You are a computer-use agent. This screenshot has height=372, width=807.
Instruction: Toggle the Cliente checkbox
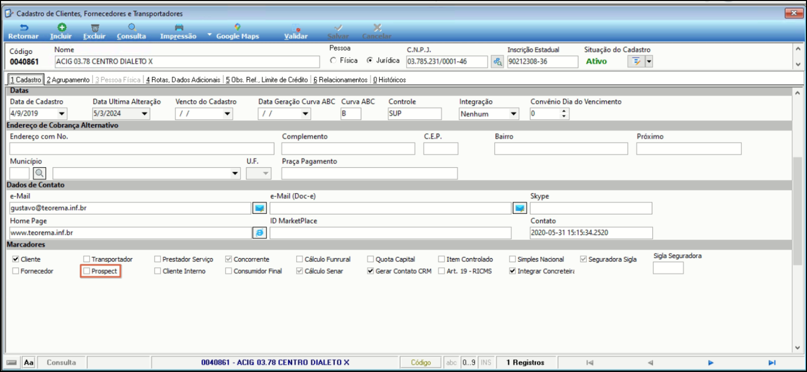[x=16, y=259]
